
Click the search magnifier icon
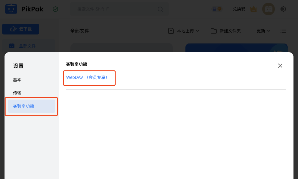160,9
